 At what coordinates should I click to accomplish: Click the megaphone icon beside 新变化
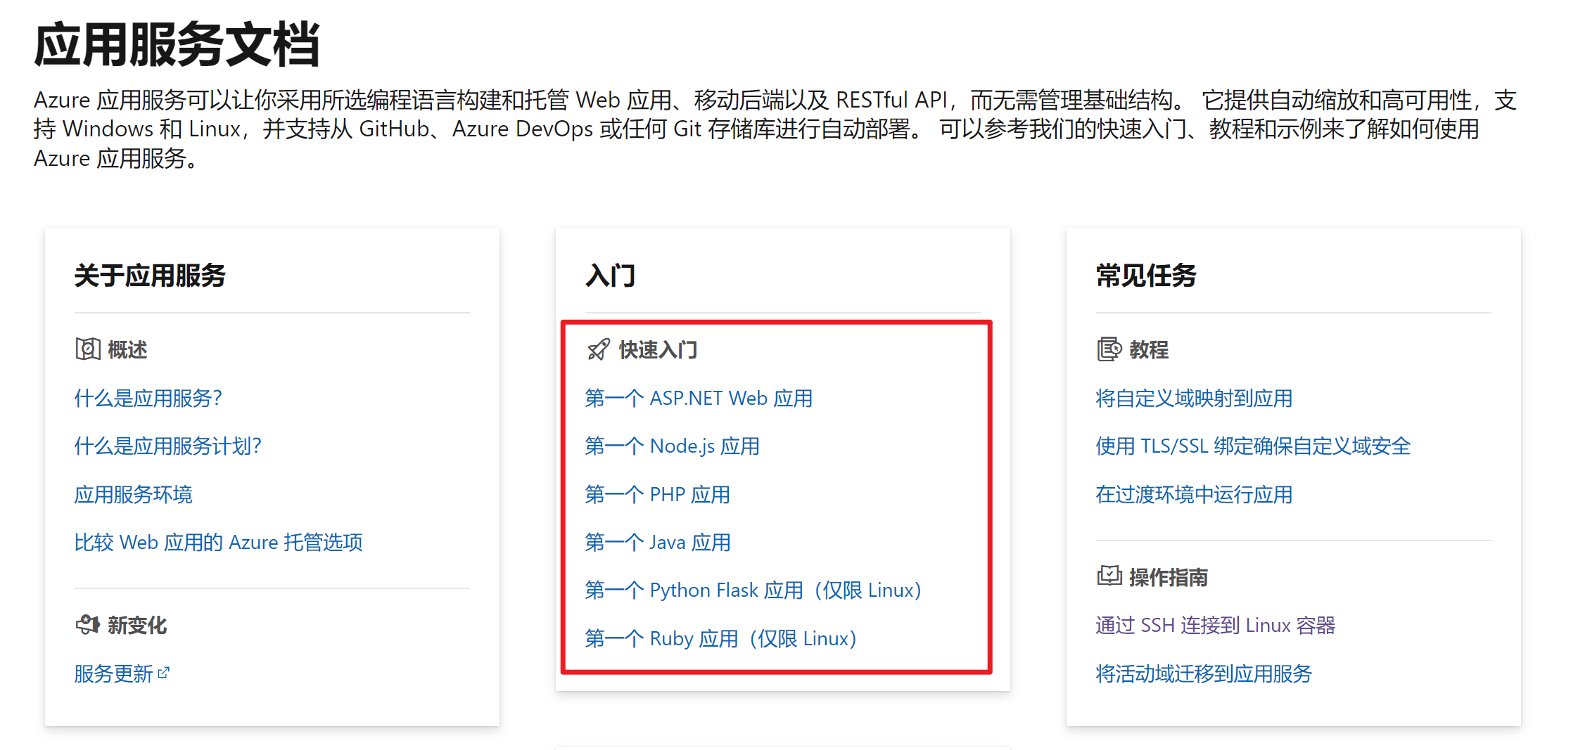87,624
